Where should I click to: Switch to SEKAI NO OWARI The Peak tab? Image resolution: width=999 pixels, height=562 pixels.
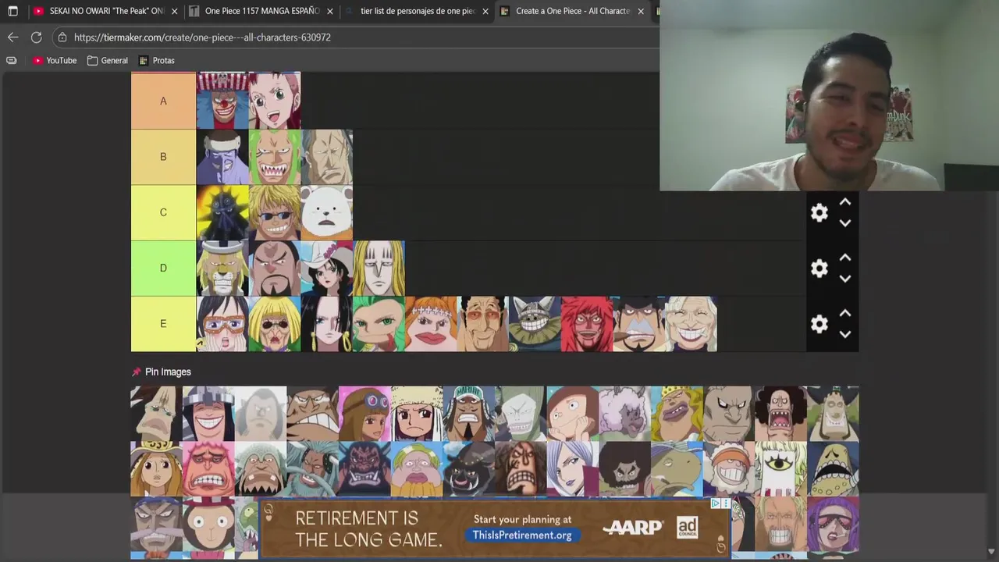105,11
